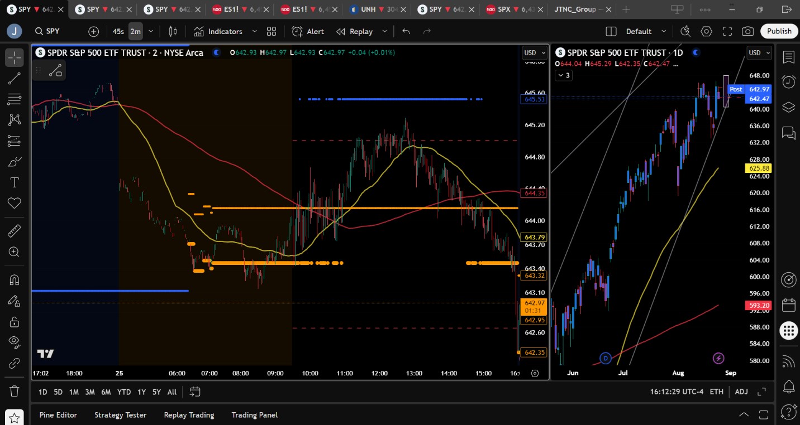Create an Alert from the toolbar
The width and height of the screenshot is (800, 425).
308,31
